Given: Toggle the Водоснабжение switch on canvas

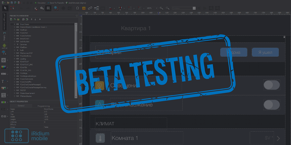Looking at the screenshot, I should point(272,104).
